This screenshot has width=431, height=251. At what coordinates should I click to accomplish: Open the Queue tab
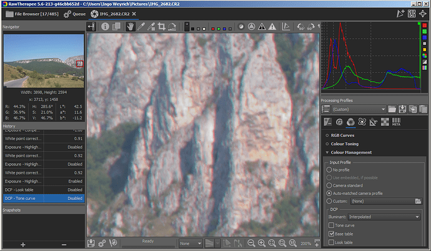[x=76, y=12]
